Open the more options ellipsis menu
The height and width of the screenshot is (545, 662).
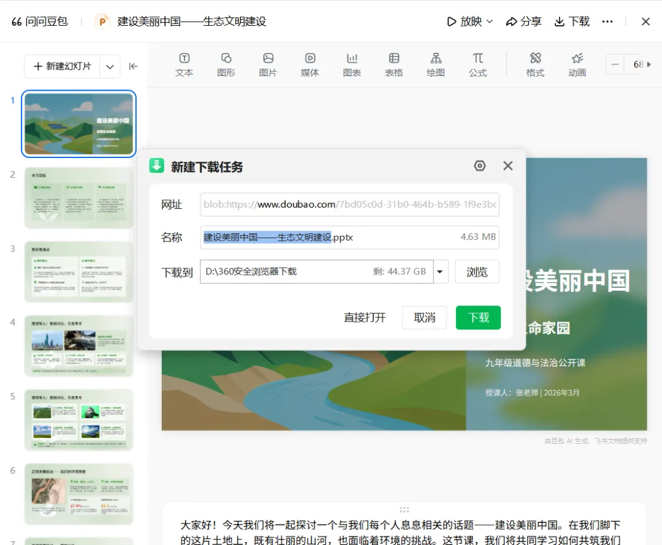607,21
